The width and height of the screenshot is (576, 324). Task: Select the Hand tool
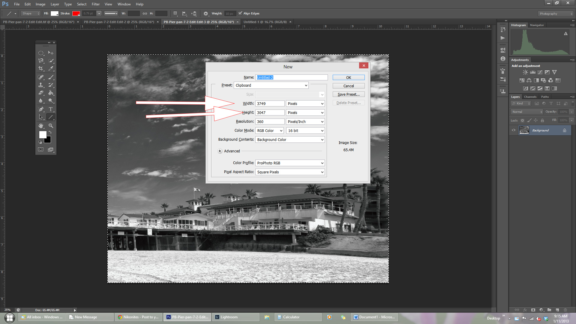point(41,126)
